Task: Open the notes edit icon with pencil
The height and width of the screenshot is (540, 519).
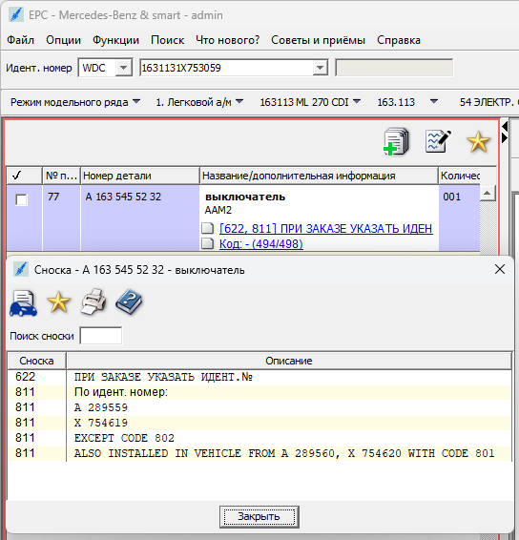Action: (x=438, y=141)
